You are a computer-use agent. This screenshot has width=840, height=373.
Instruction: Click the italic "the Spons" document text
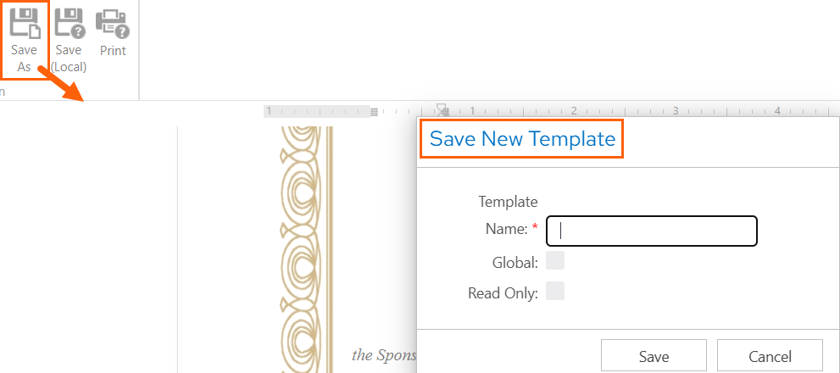(384, 355)
